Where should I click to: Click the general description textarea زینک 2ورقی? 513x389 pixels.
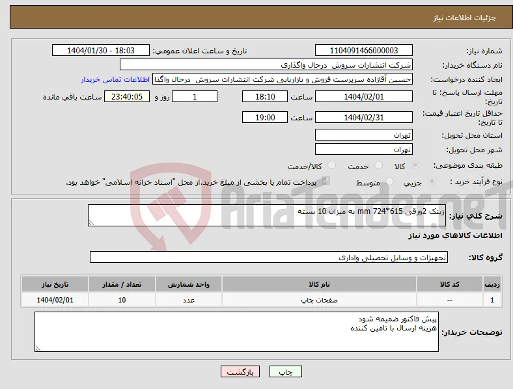(x=267, y=215)
